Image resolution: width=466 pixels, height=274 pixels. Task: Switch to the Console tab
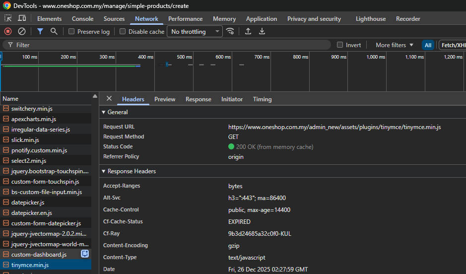(x=82, y=19)
